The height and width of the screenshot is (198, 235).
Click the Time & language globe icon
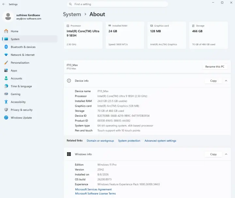coord(6,86)
